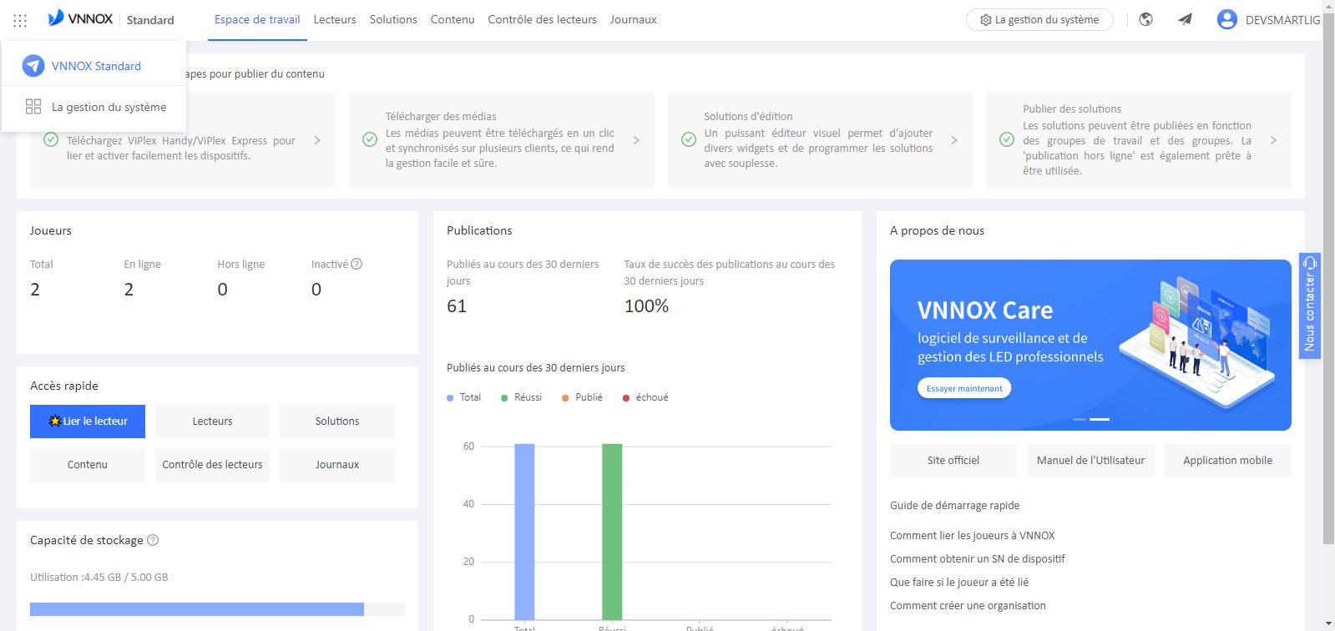The height and width of the screenshot is (631, 1335).
Task: Expand the Publier des solutions chevron
Action: pos(1273,140)
